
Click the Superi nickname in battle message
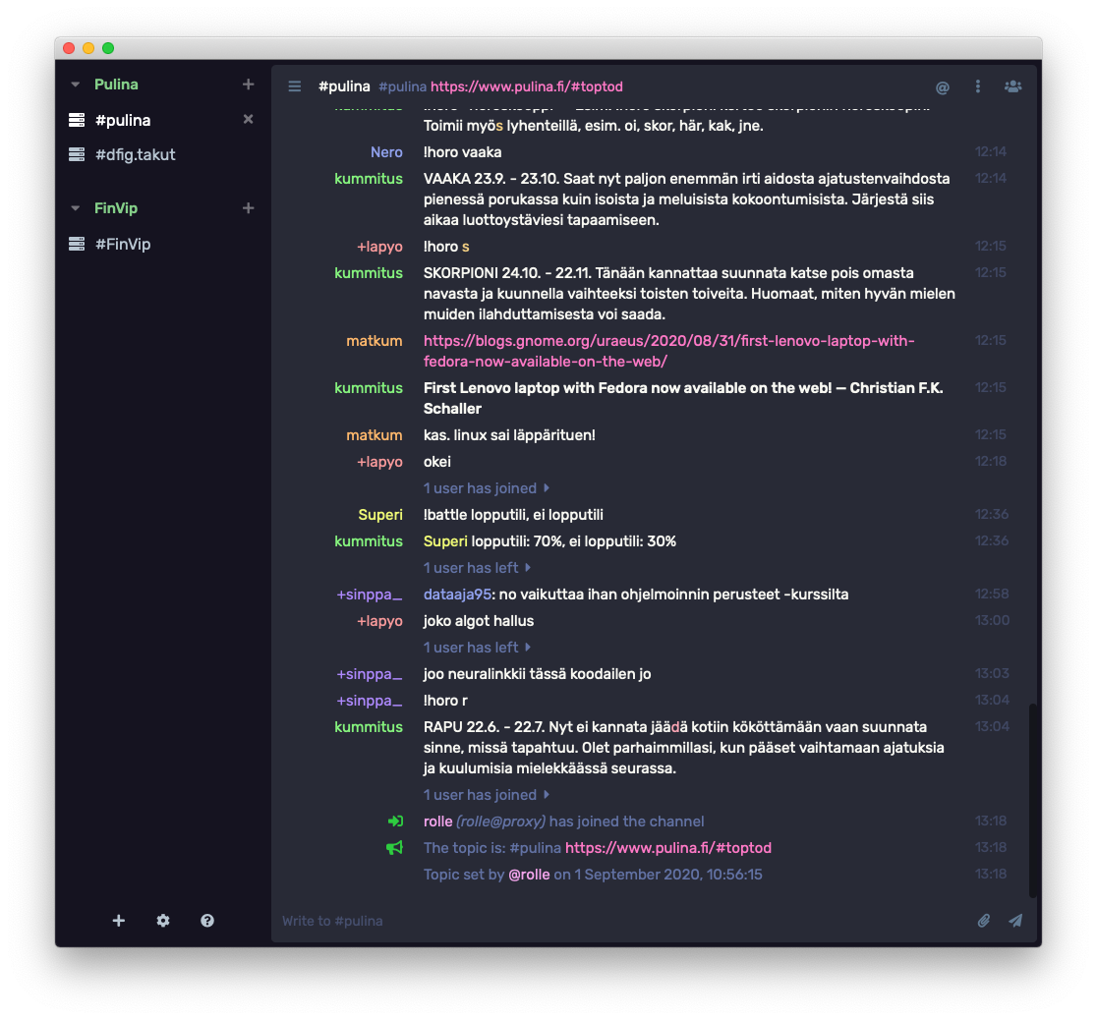click(x=380, y=515)
